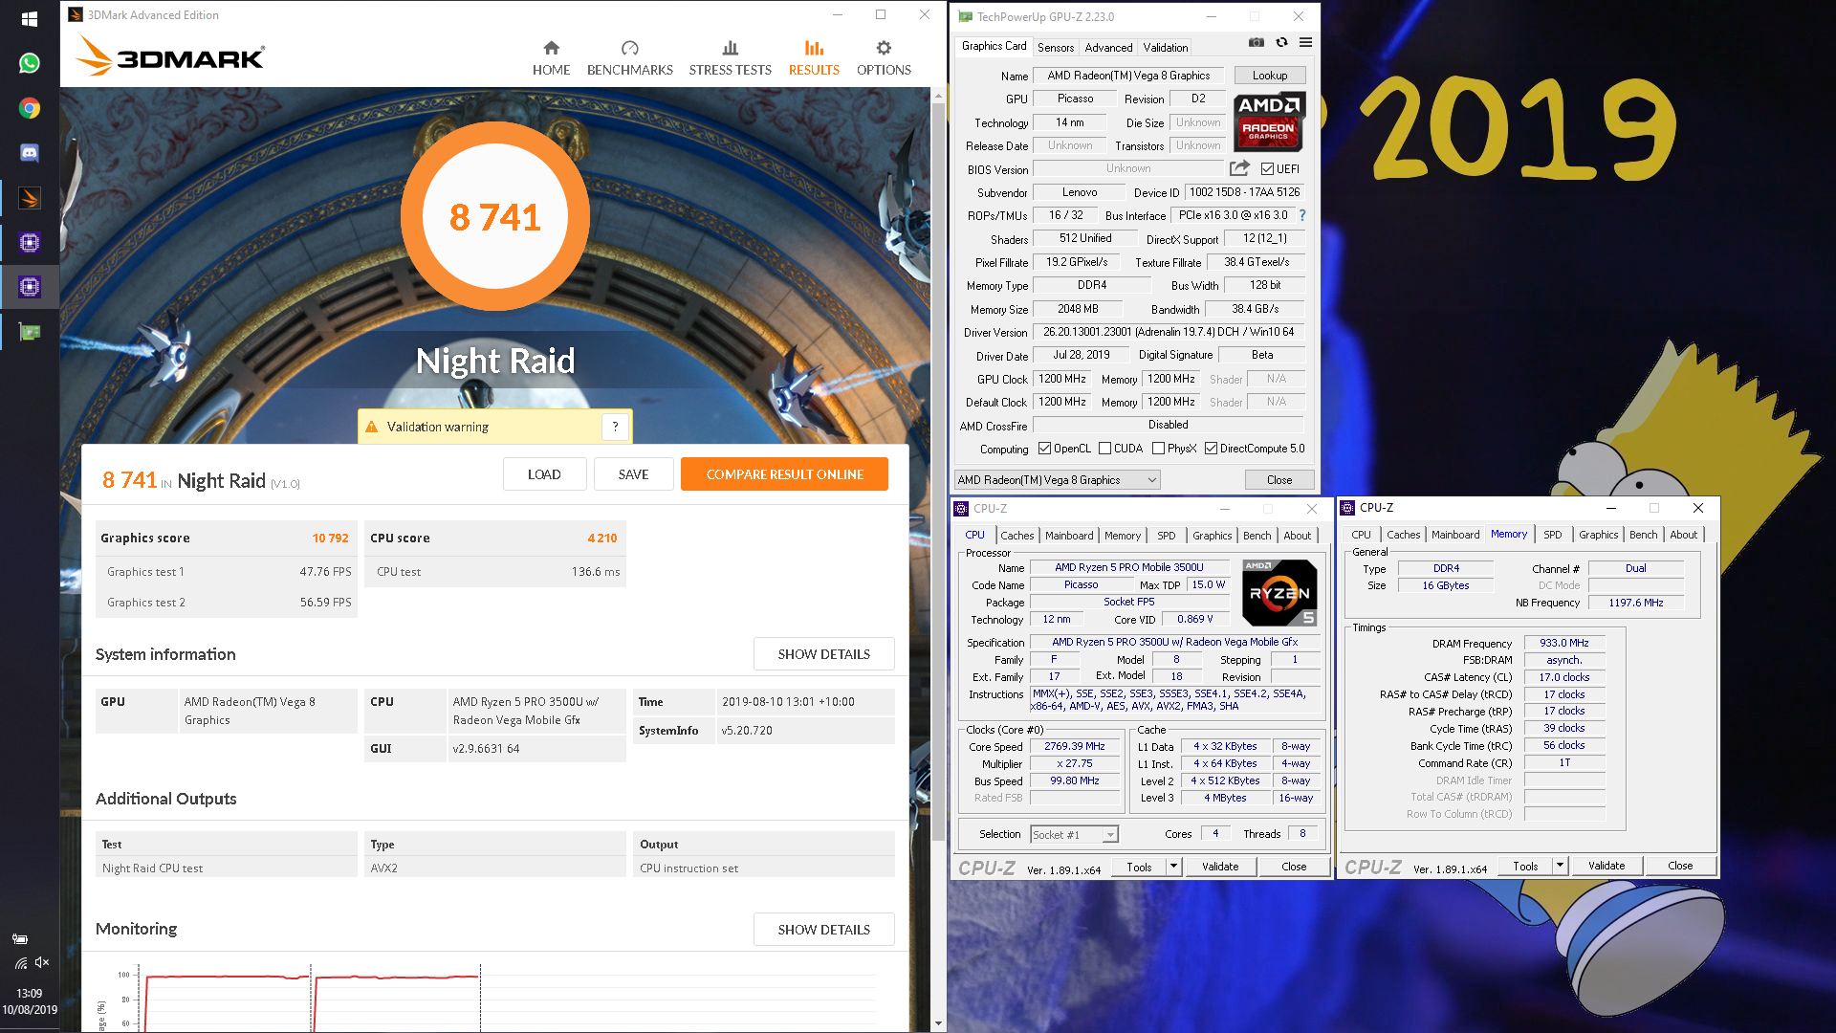Click the AMD Radeon Graphics logo

[x=1268, y=122]
